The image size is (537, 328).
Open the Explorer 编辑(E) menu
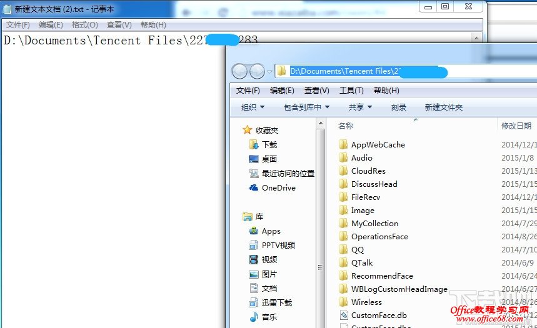pyautogui.click(x=282, y=91)
